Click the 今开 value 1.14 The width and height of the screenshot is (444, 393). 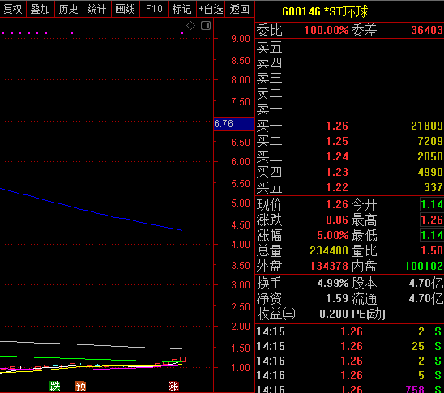432,204
